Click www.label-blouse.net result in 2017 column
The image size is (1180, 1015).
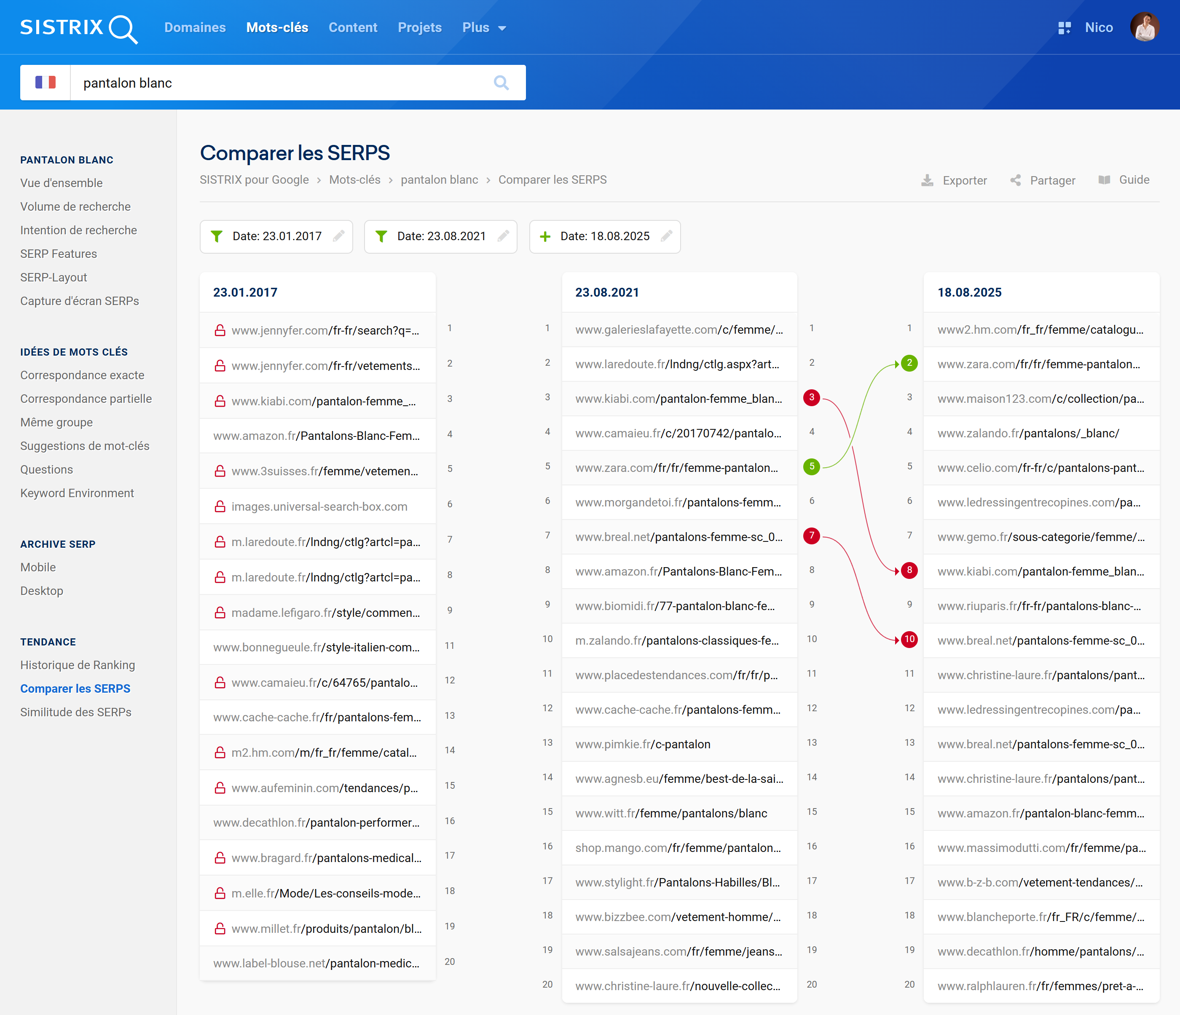(316, 963)
